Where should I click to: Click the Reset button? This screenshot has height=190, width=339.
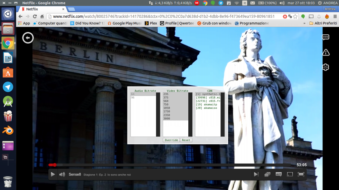pos(186,140)
